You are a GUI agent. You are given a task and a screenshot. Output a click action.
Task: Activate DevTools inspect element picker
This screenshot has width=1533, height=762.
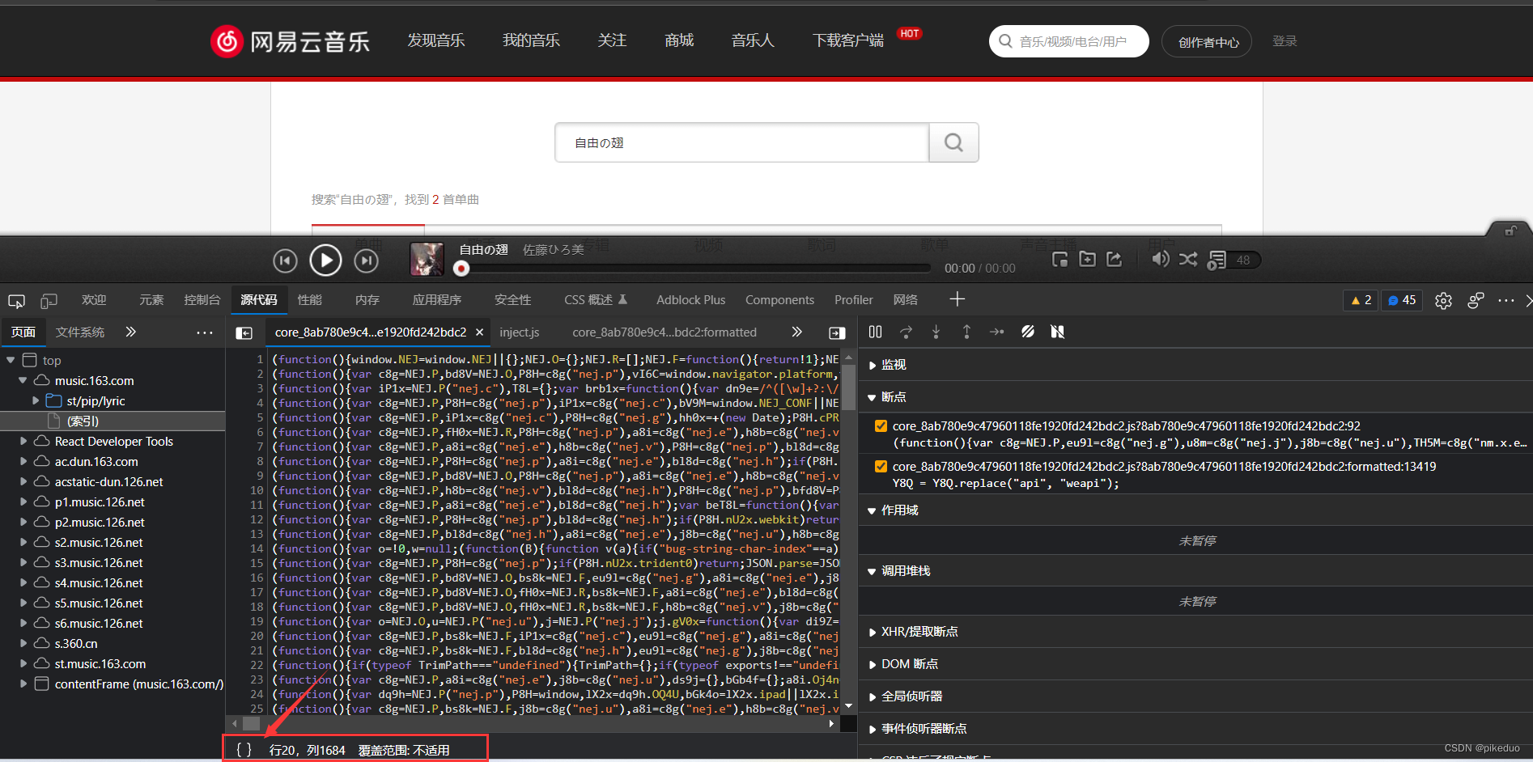click(x=16, y=300)
